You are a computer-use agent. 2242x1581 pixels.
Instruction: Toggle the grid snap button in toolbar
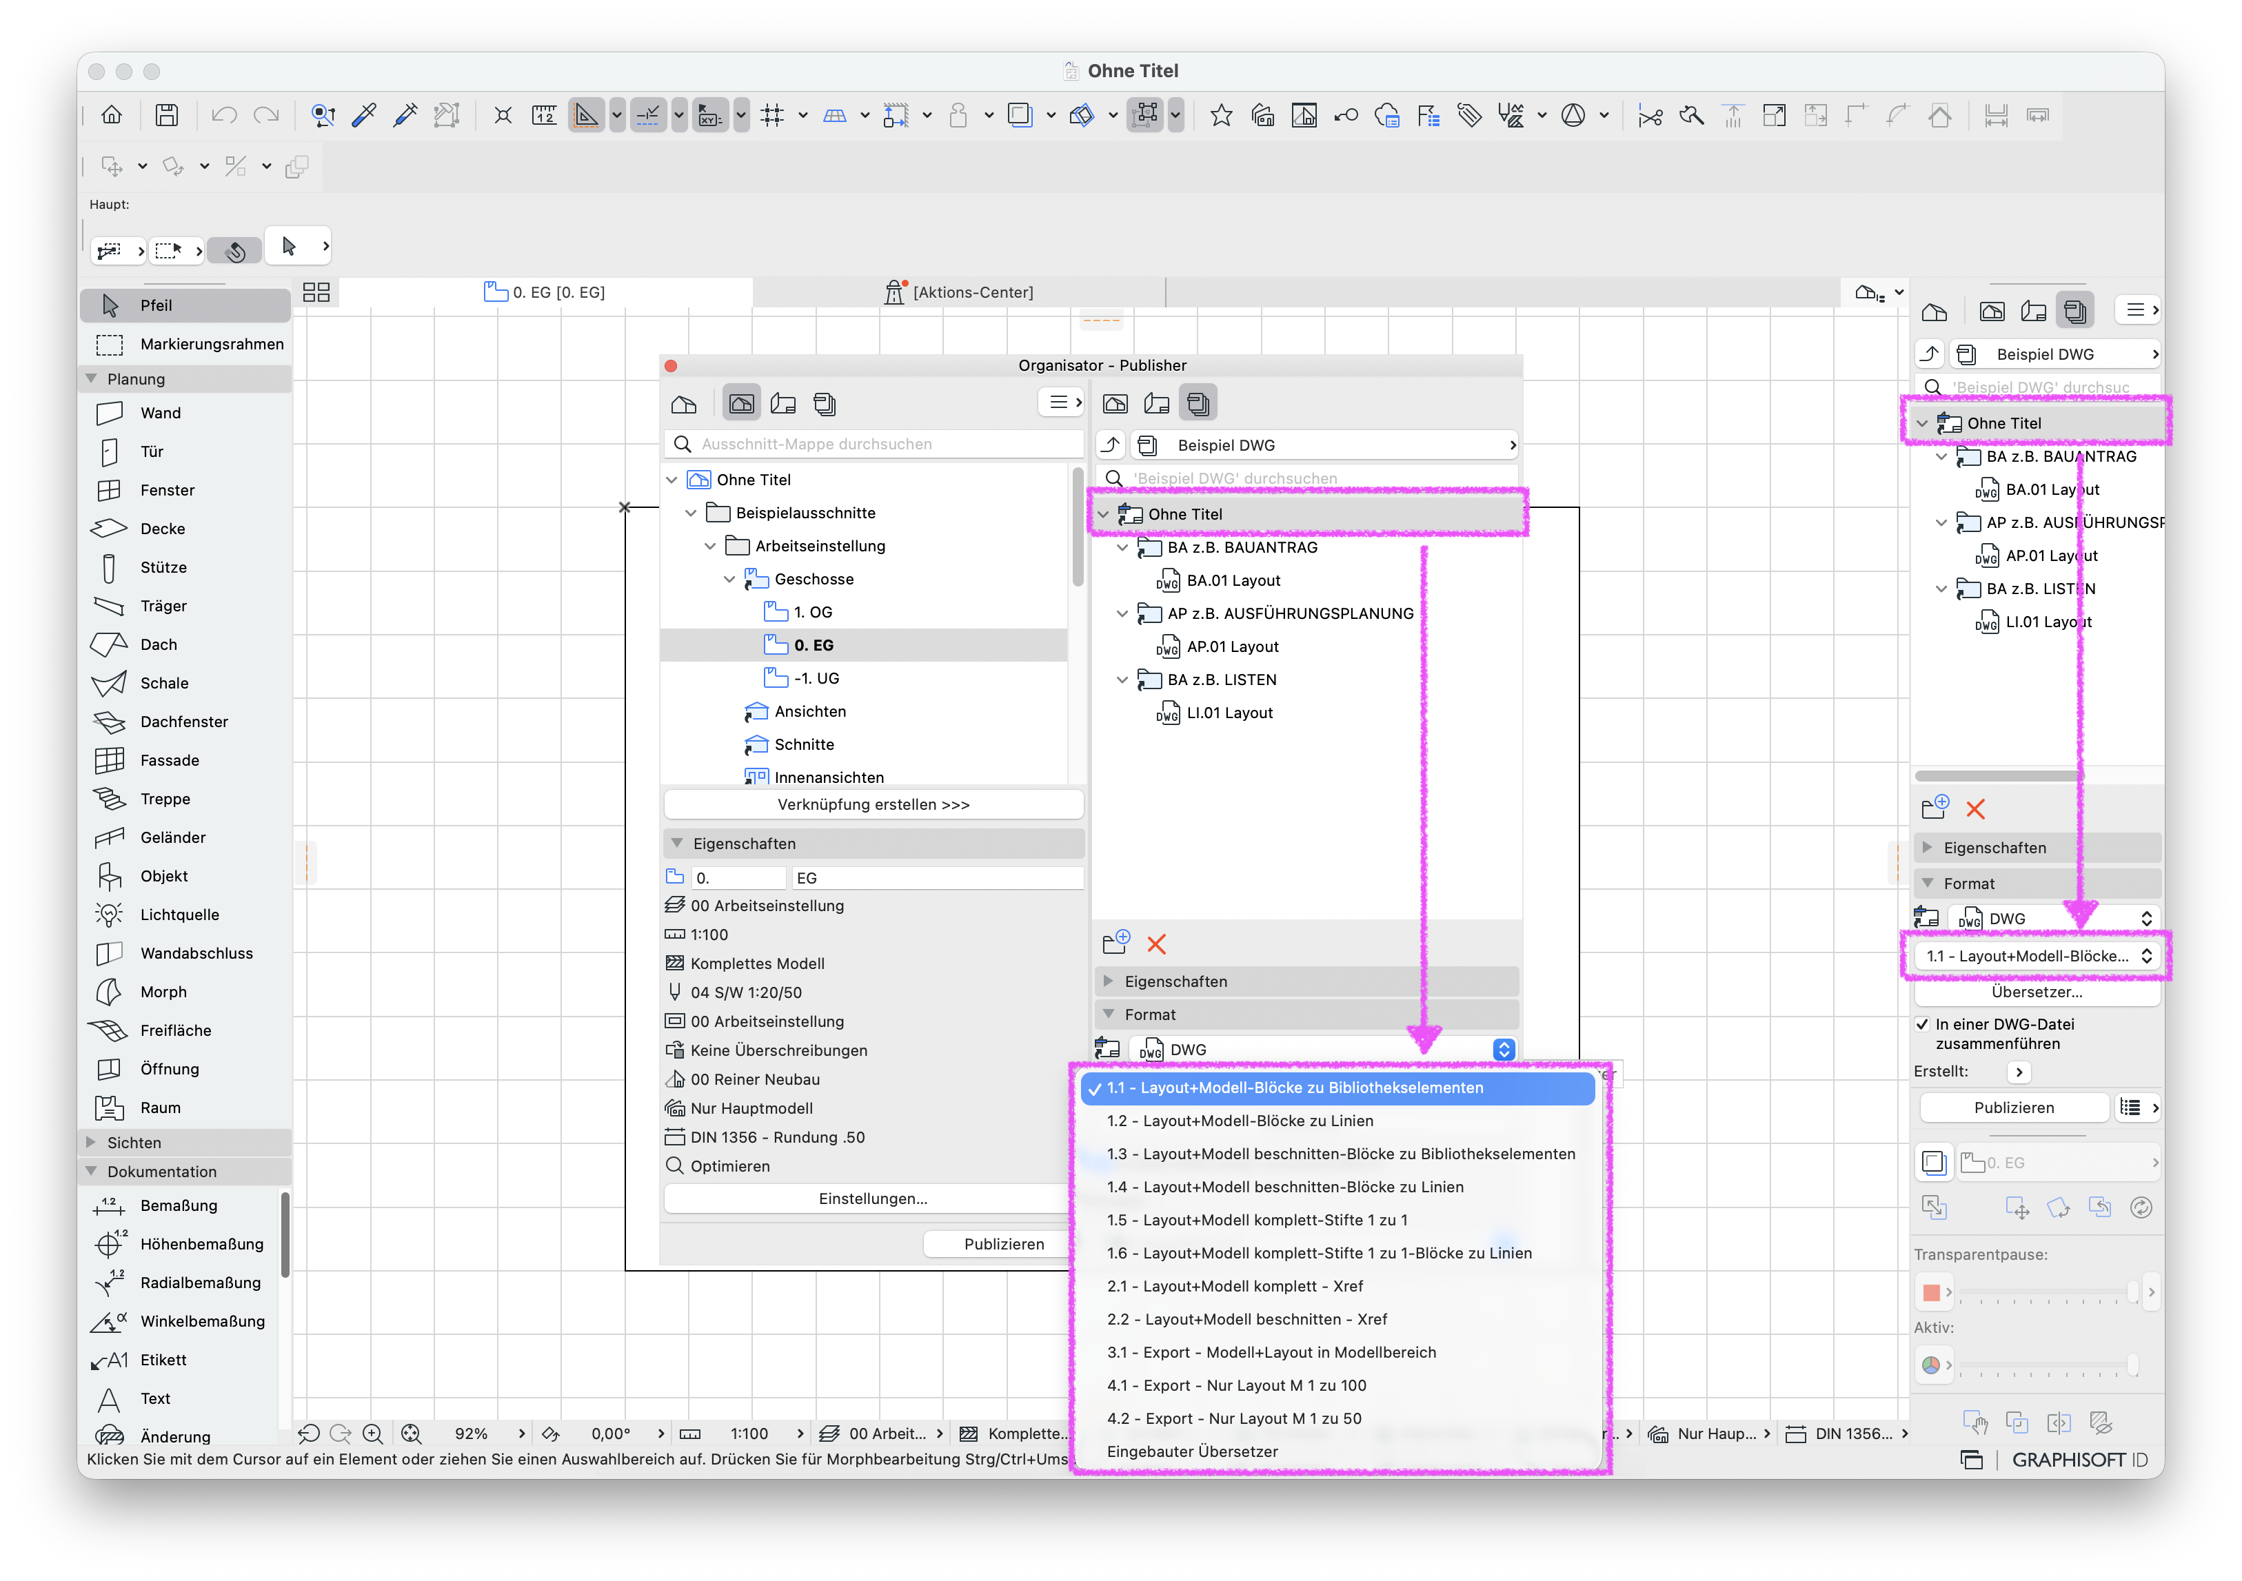[x=772, y=115]
